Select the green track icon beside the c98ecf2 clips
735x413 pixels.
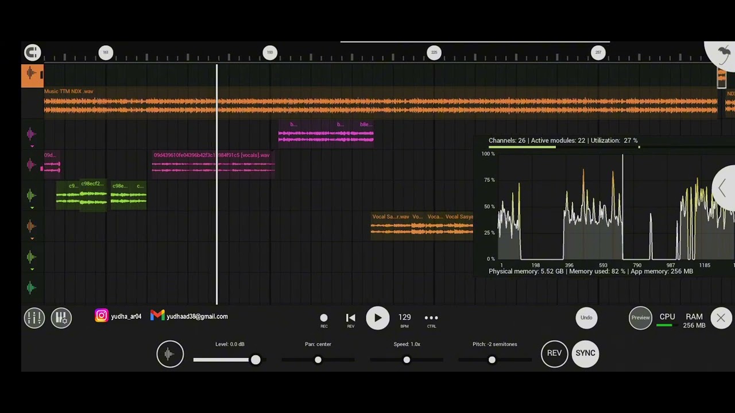pos(32,196)
